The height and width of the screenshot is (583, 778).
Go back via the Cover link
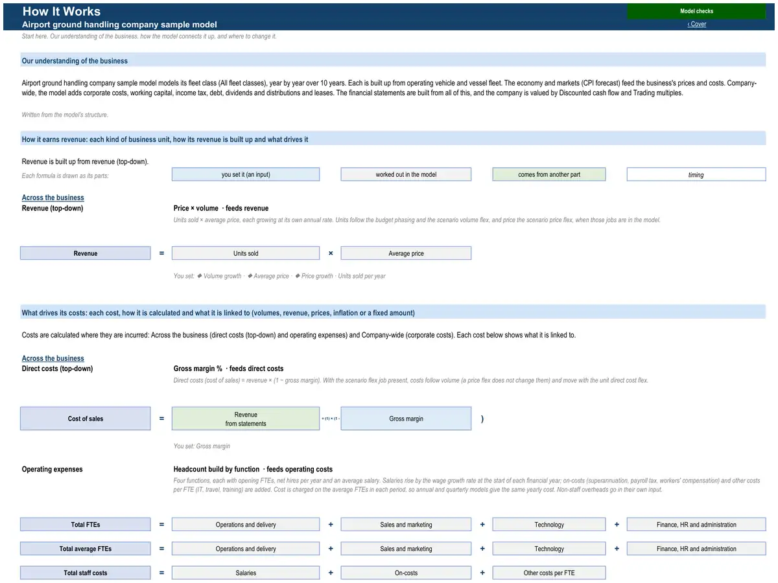point(697,24)
